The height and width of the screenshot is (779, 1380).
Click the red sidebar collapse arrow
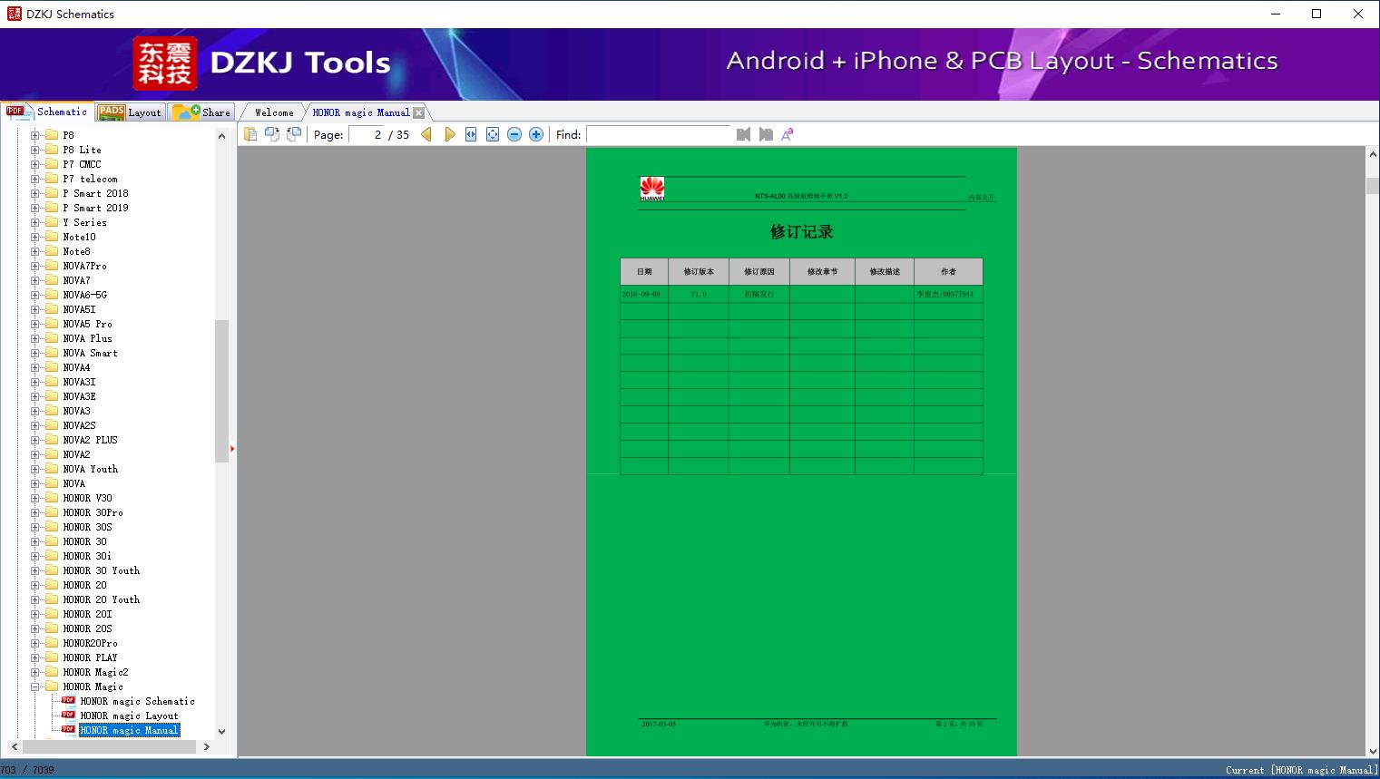point(232,448)
